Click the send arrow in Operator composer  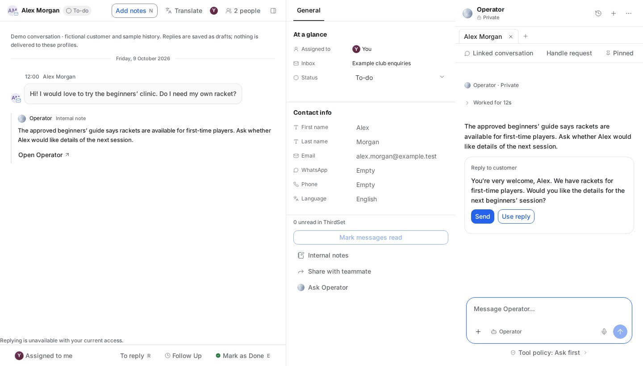(x=620, y=332)
